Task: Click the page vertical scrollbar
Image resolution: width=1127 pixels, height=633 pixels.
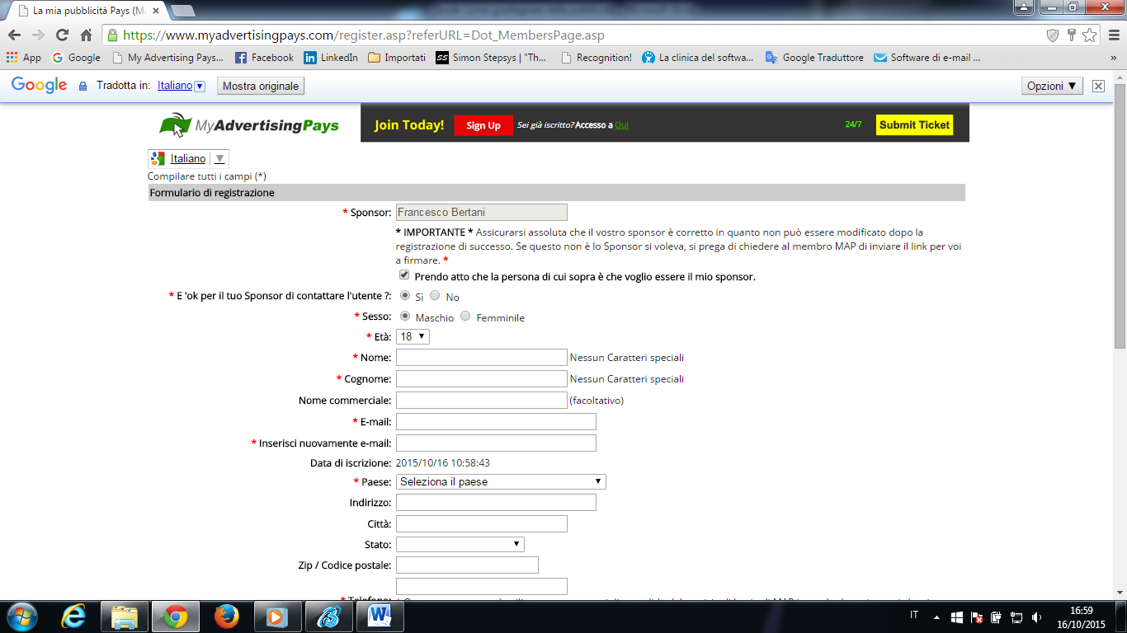Action: [x=1120, y=214]
